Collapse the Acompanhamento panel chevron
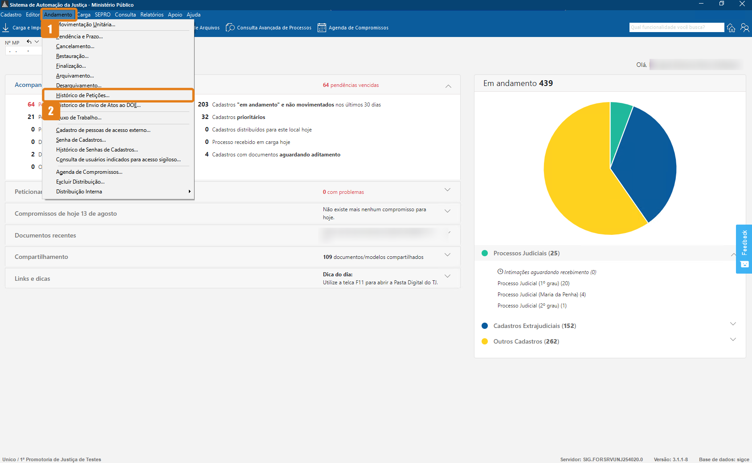Screen dimensions: 752x463 tap(448, 86)
